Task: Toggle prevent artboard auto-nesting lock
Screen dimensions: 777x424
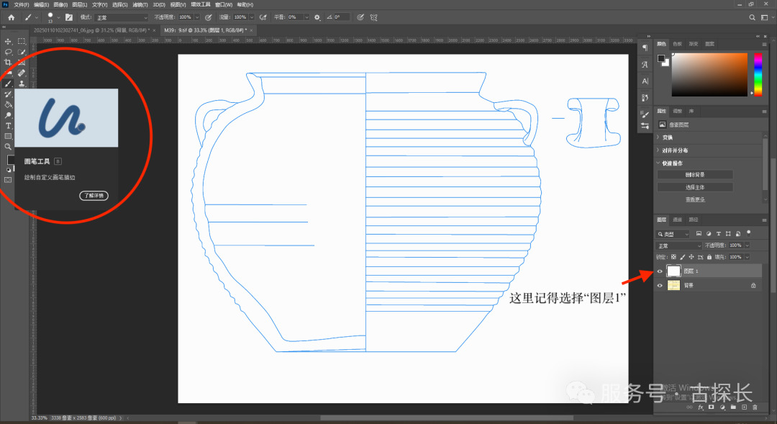Action: (x=700, y=258)
